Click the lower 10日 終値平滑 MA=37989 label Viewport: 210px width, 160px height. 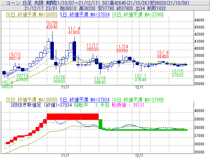pos(138,100)
